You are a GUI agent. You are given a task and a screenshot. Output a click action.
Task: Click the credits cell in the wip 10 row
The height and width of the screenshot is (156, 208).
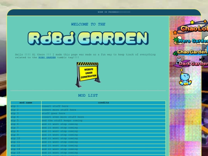coord(103,139)
